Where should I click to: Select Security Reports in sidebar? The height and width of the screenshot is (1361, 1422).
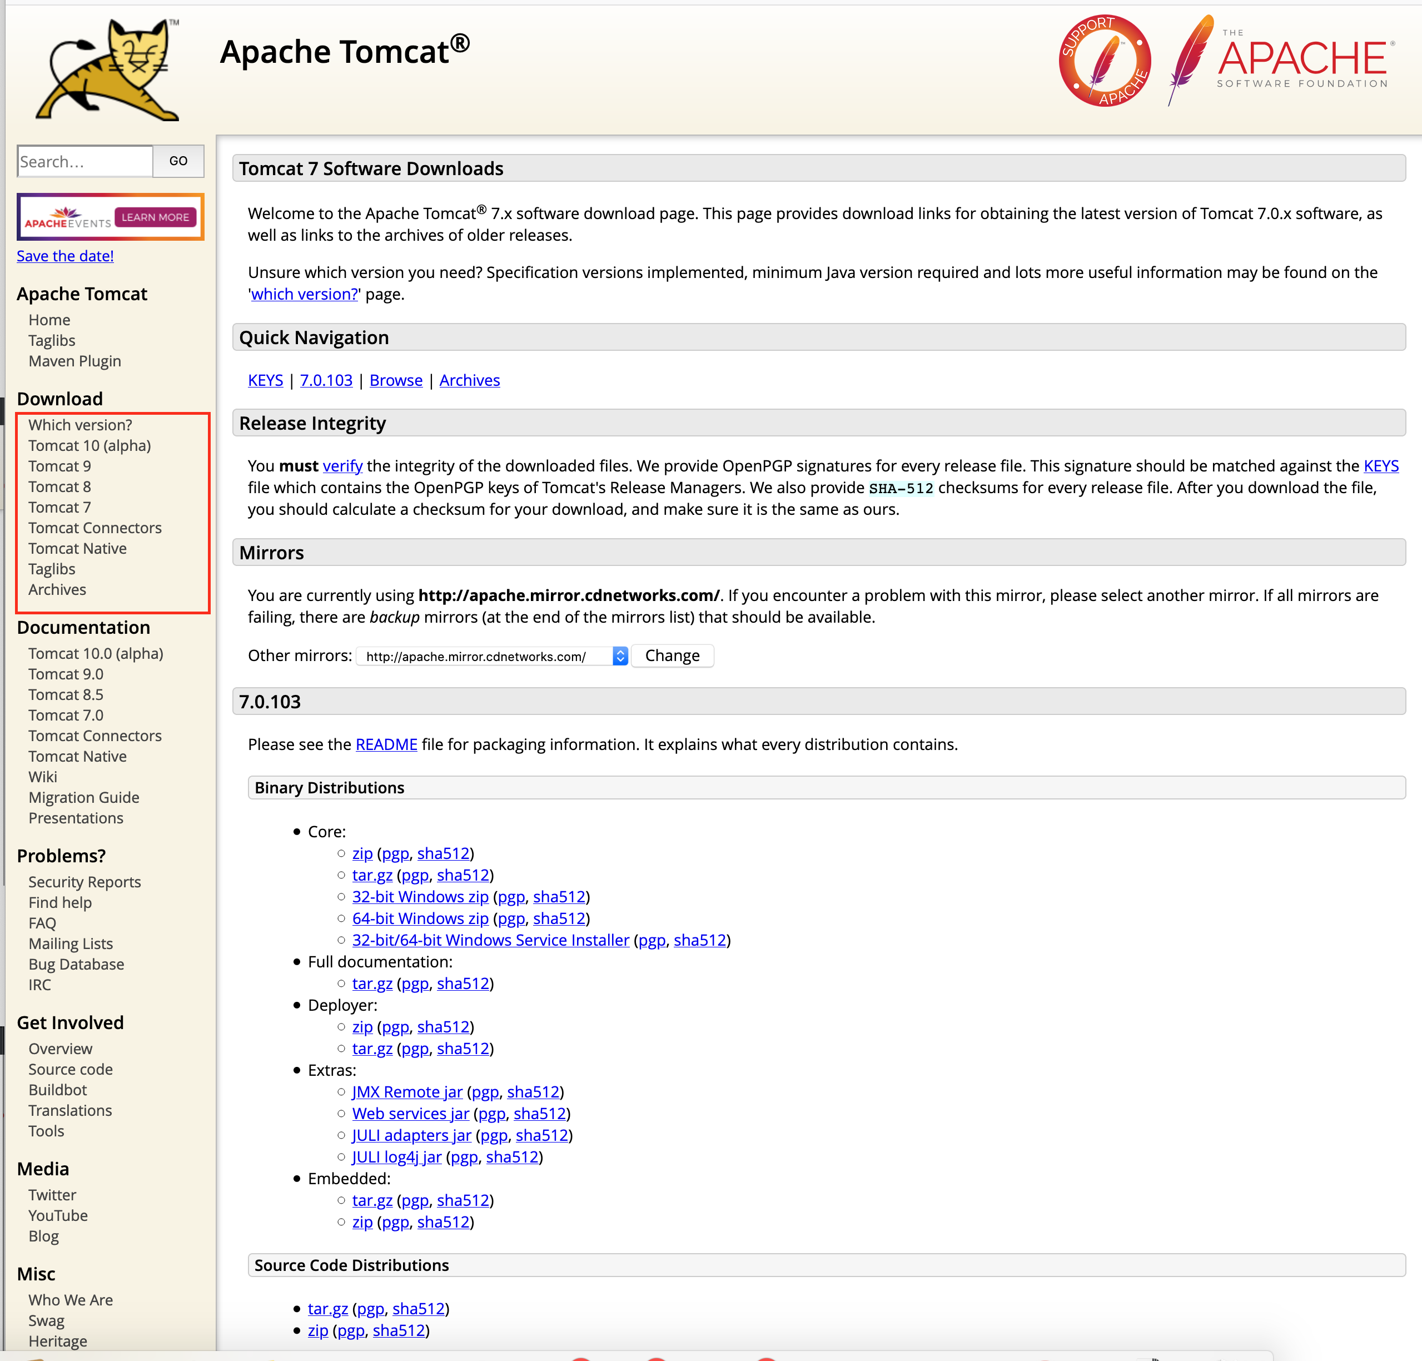pyautogui.click(x=84, y=882)
